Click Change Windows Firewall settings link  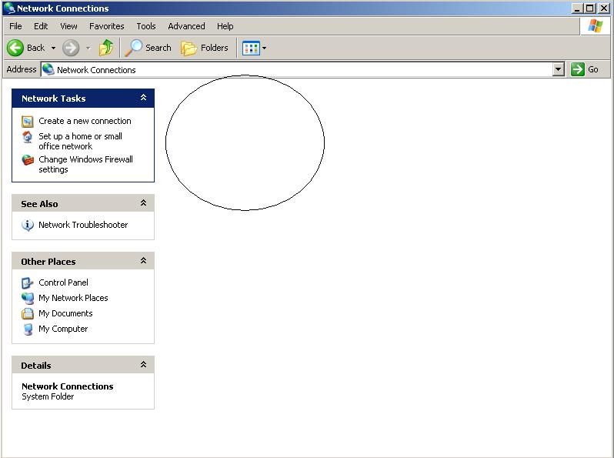85,165
